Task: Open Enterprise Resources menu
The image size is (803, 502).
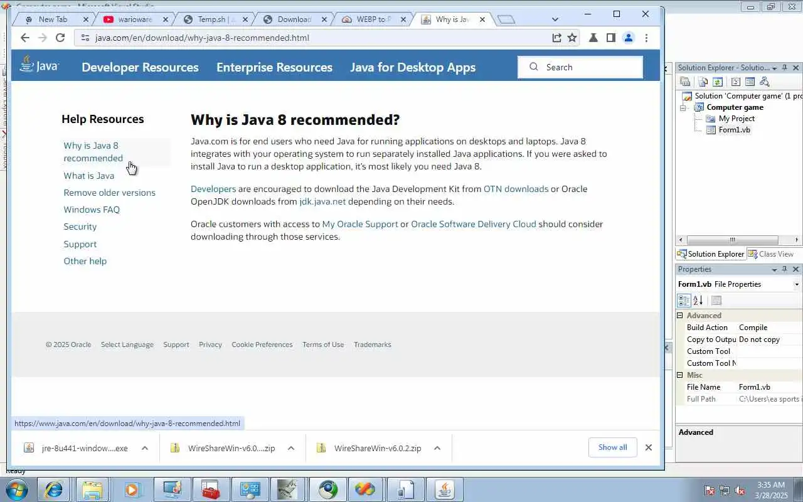Action: click(274, 67)
